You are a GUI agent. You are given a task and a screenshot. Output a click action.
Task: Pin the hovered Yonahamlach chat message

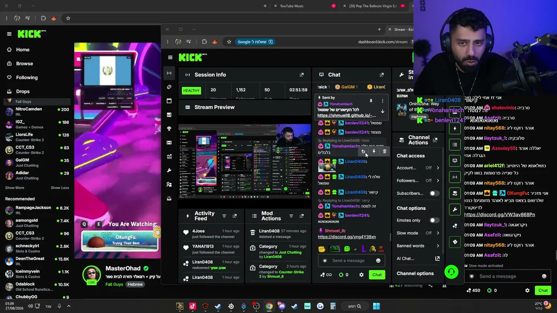tap(374, 151)
